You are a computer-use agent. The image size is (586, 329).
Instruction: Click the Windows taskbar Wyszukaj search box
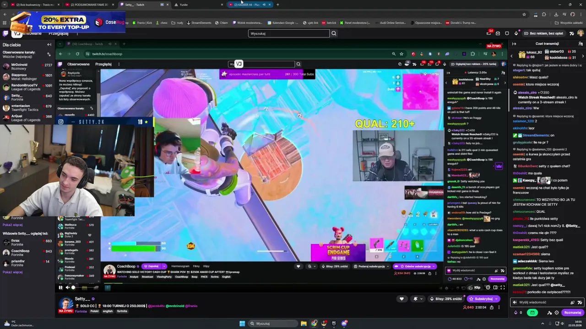[x=272, y=324]
